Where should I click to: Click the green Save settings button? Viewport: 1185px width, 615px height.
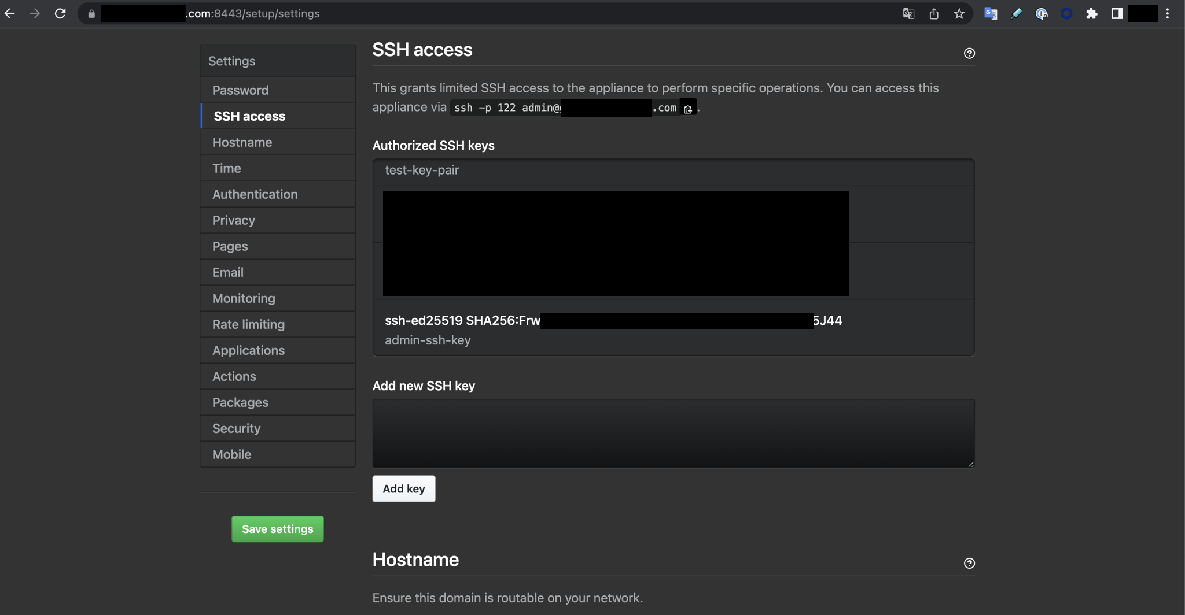(277, 529)
